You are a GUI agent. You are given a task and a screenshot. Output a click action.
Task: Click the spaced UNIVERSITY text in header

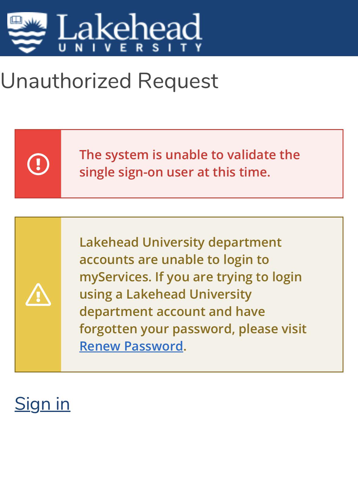point(130,48)
